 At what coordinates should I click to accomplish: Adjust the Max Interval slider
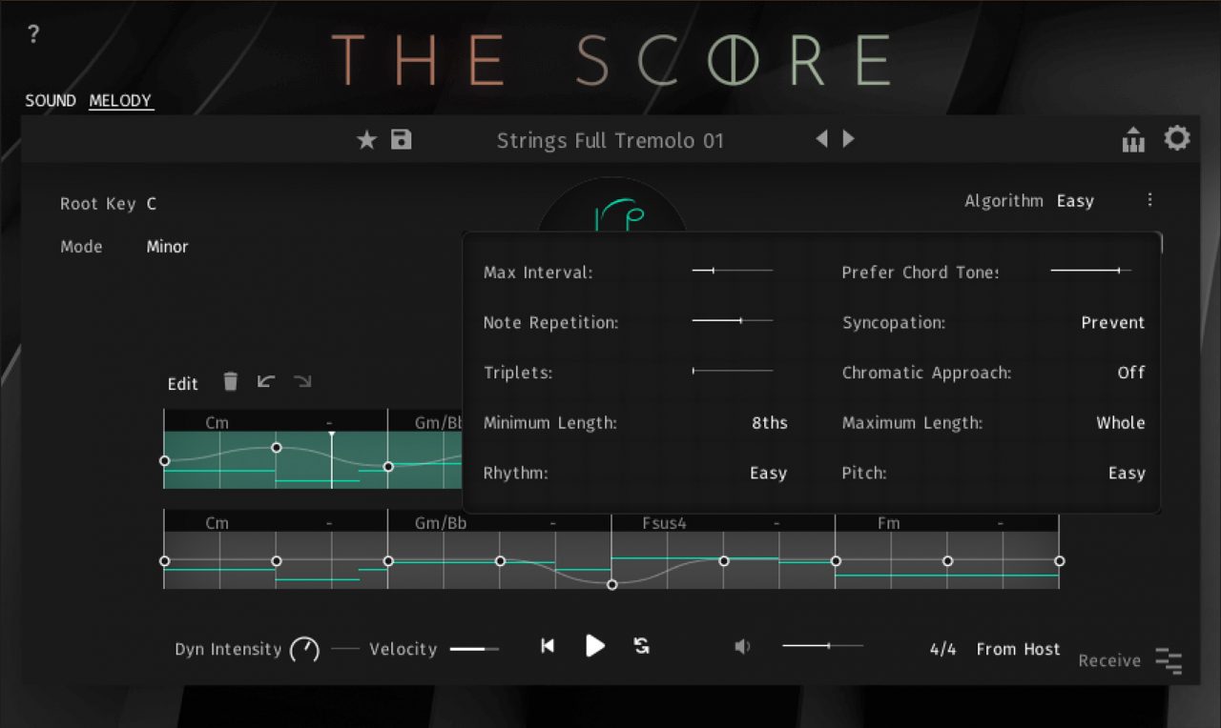click(712, 271)
